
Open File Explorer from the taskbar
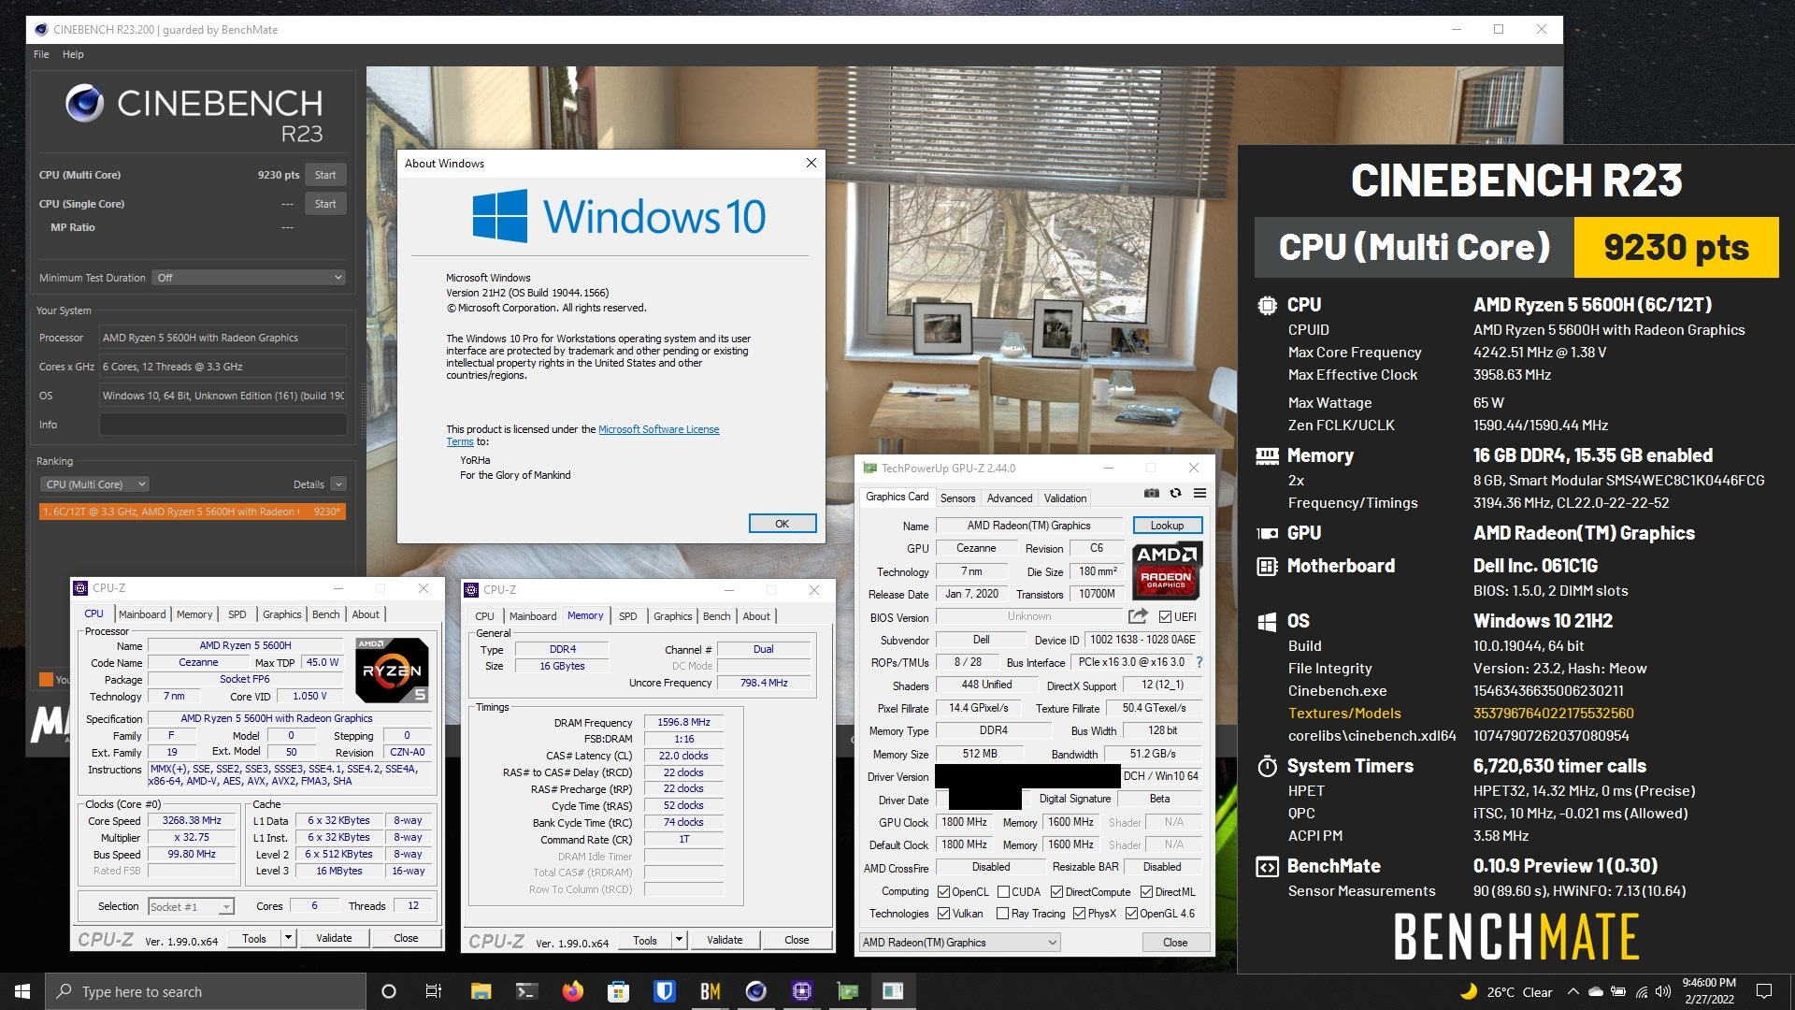coord(481,991)
